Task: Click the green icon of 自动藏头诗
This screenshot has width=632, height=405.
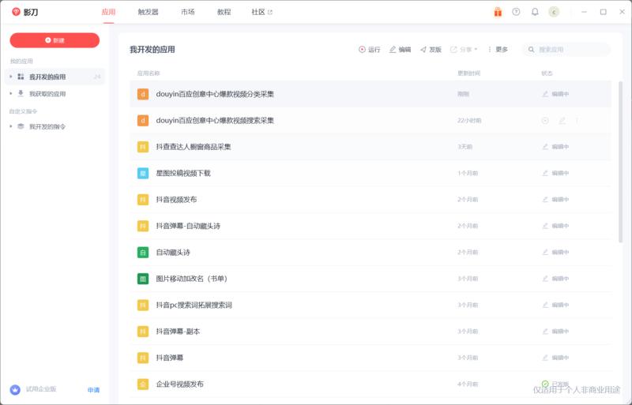Action: pos(143,253)
